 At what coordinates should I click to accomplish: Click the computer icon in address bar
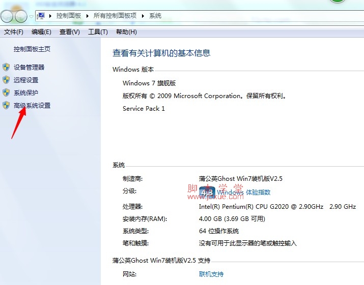tap(41, 16)
